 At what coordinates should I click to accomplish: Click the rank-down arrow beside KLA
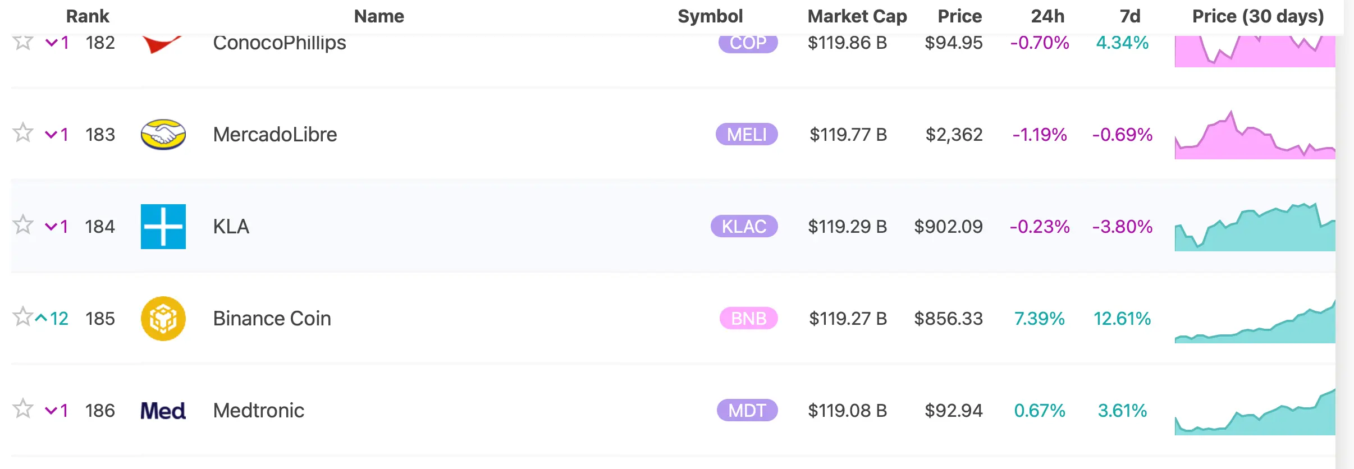[51, 227]
